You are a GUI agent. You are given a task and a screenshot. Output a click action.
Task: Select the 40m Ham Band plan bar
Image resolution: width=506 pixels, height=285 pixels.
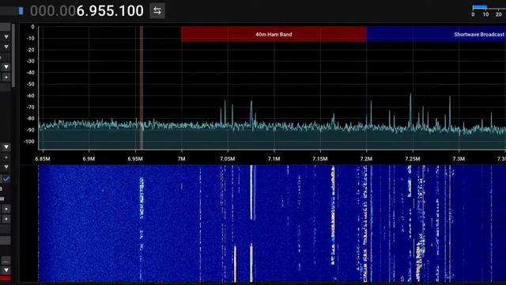point(274,34)
